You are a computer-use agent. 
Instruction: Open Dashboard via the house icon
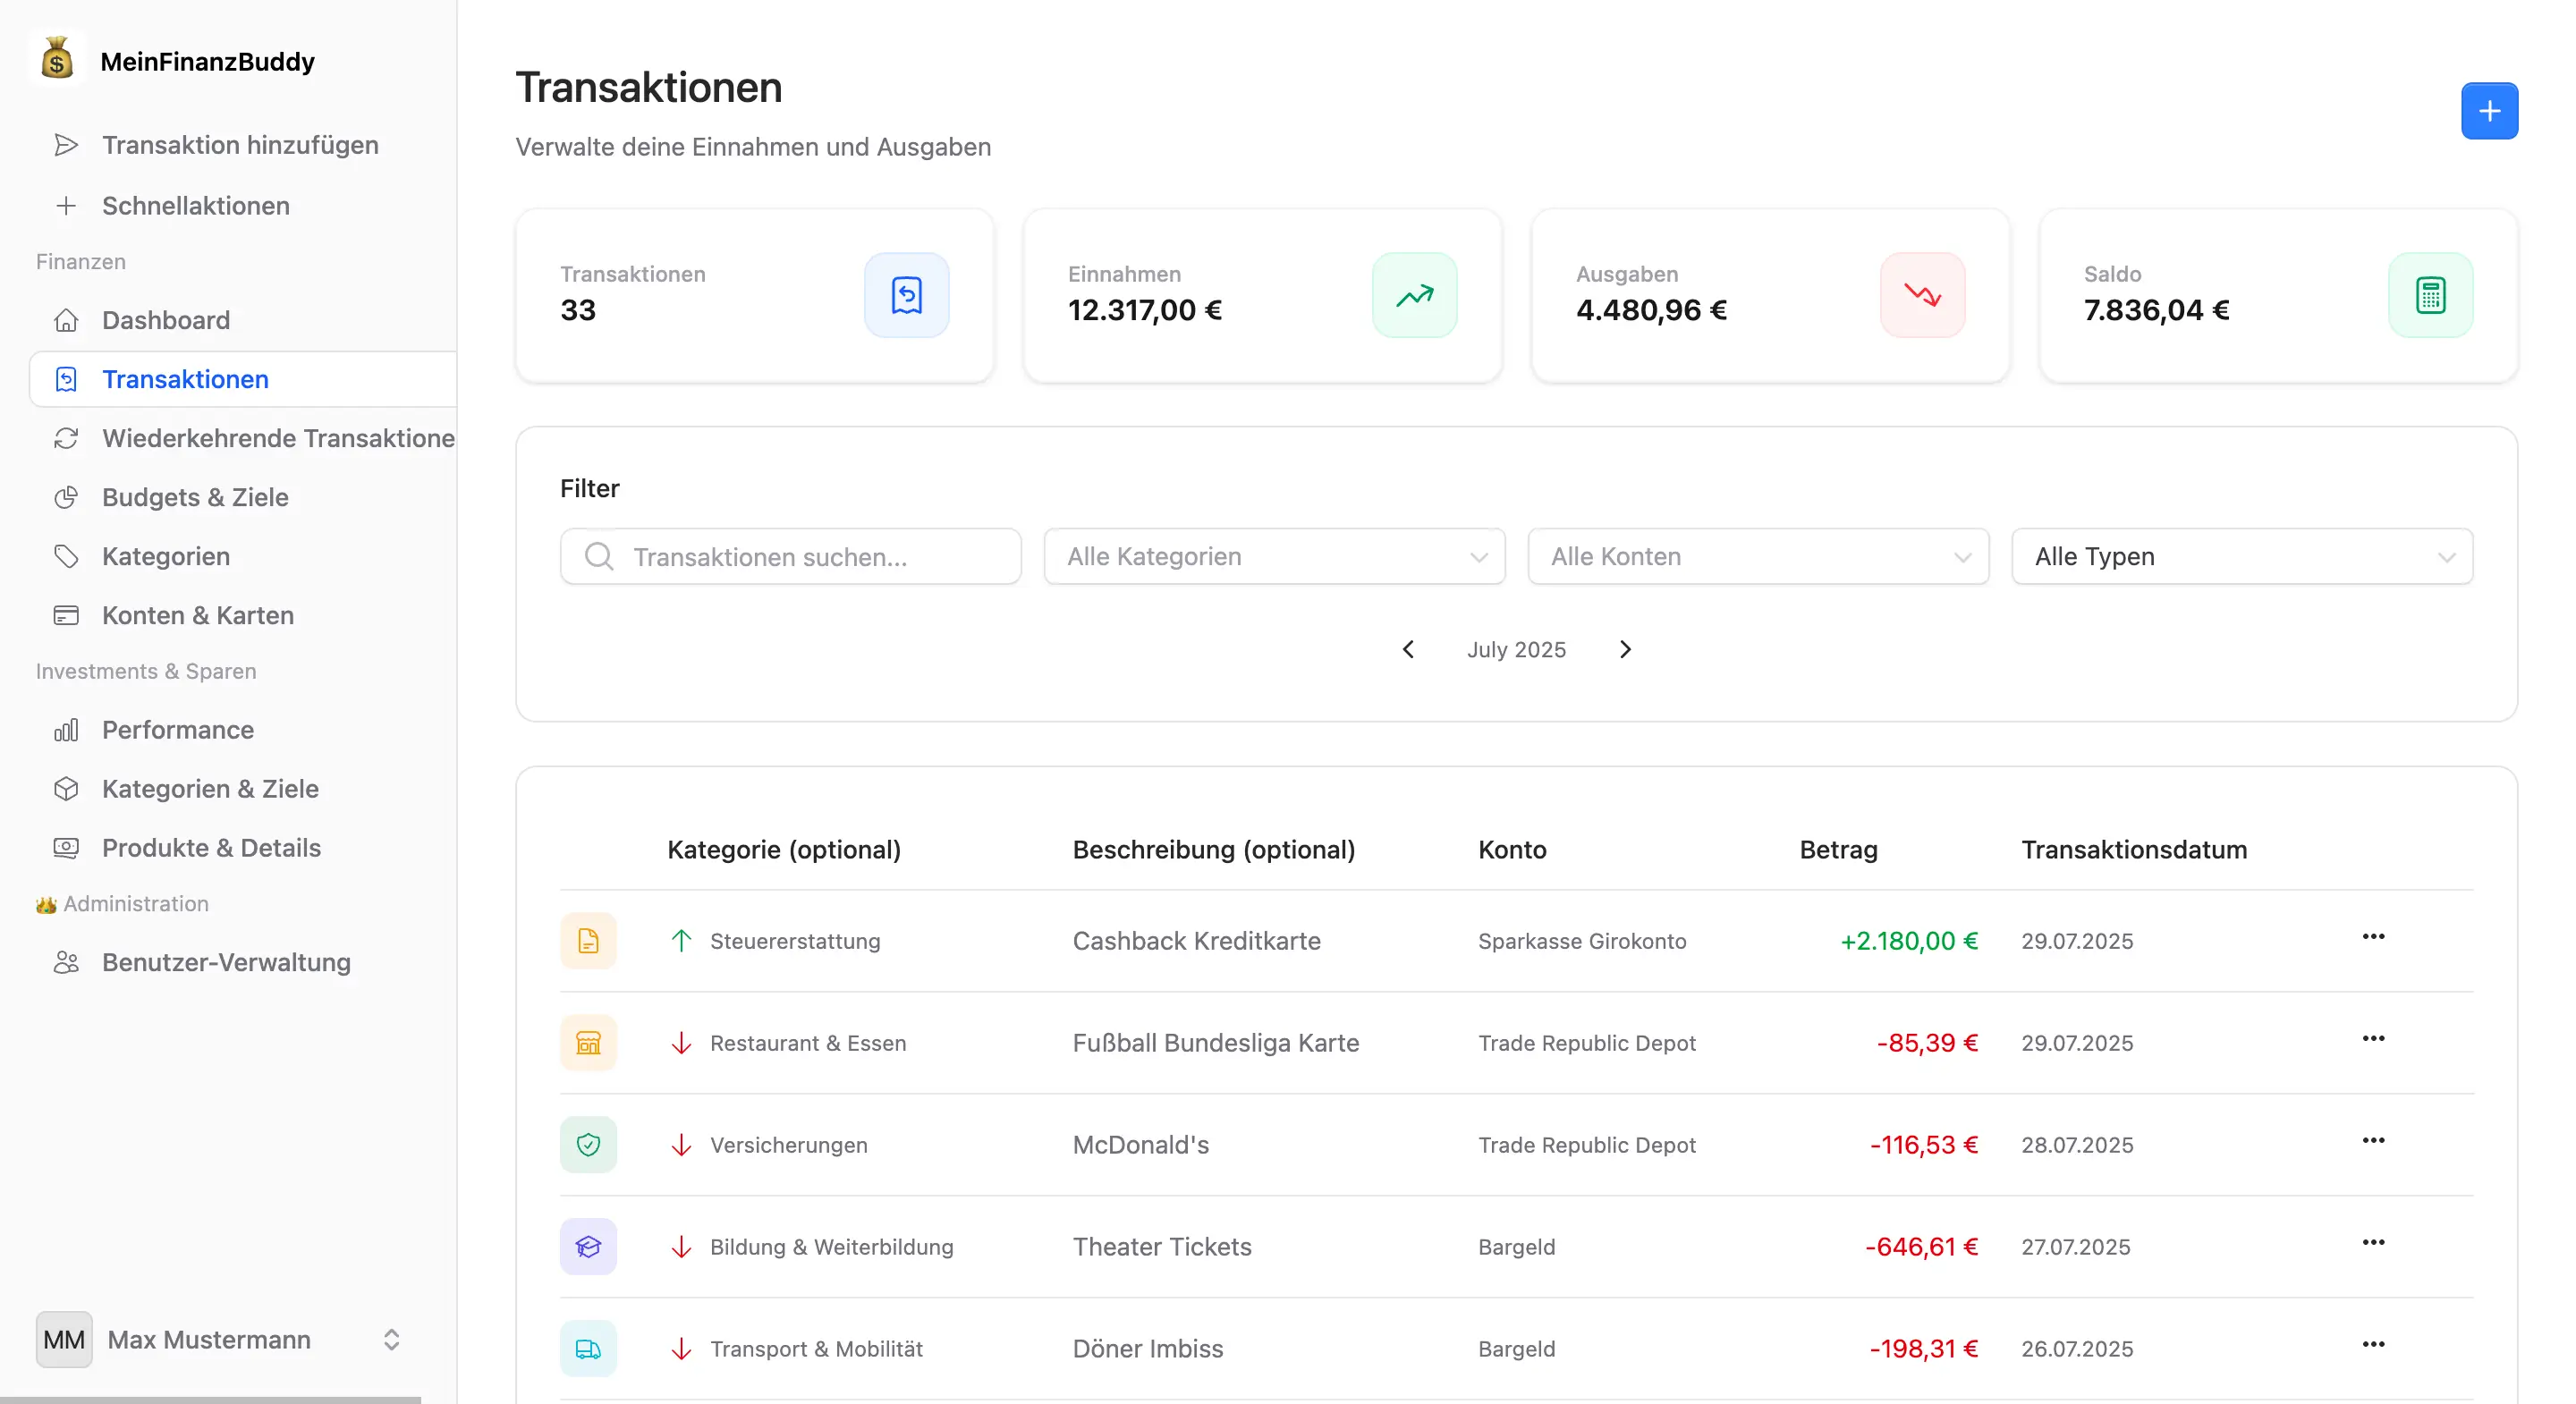pos(66,319)
